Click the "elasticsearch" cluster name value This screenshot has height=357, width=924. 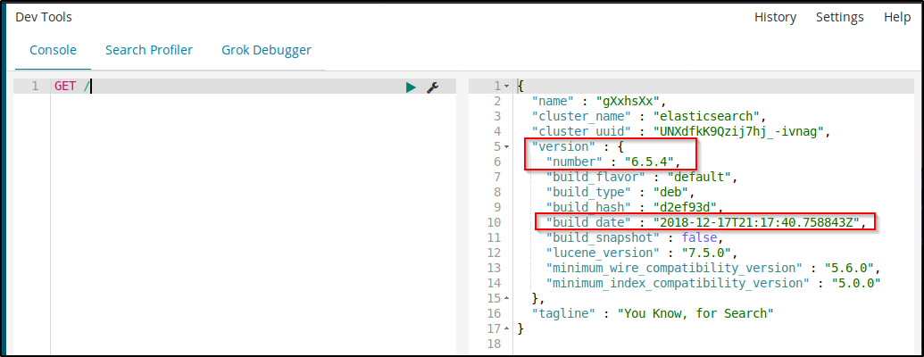coord(706,117)
